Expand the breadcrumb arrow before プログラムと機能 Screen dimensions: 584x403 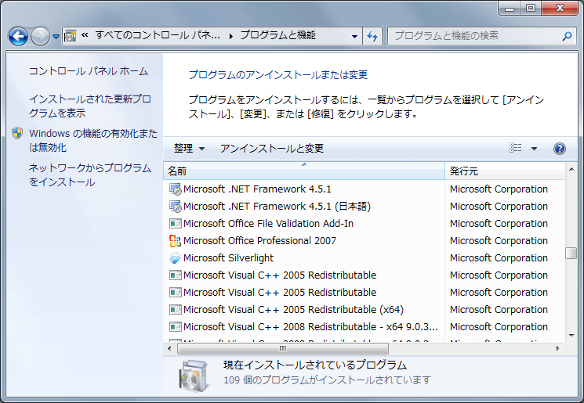click(x=231, y=36)
